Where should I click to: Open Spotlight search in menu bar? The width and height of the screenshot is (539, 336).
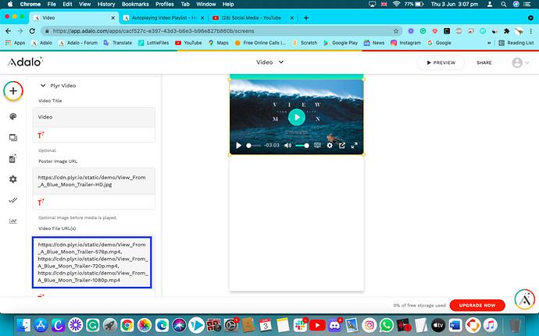point(504,4)
